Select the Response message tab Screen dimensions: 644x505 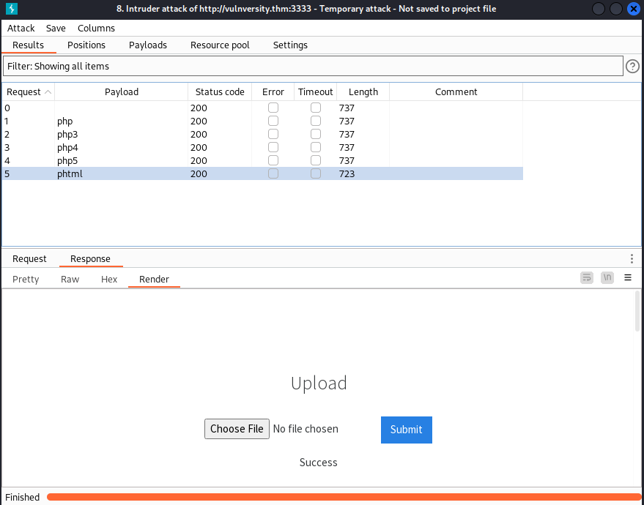point(90,259)
